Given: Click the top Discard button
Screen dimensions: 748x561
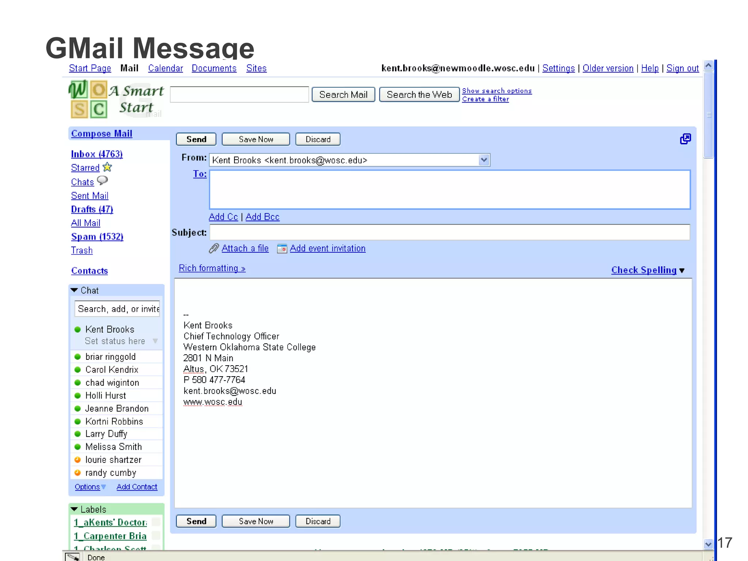Looking at the screenshot, I should [318, 139].
